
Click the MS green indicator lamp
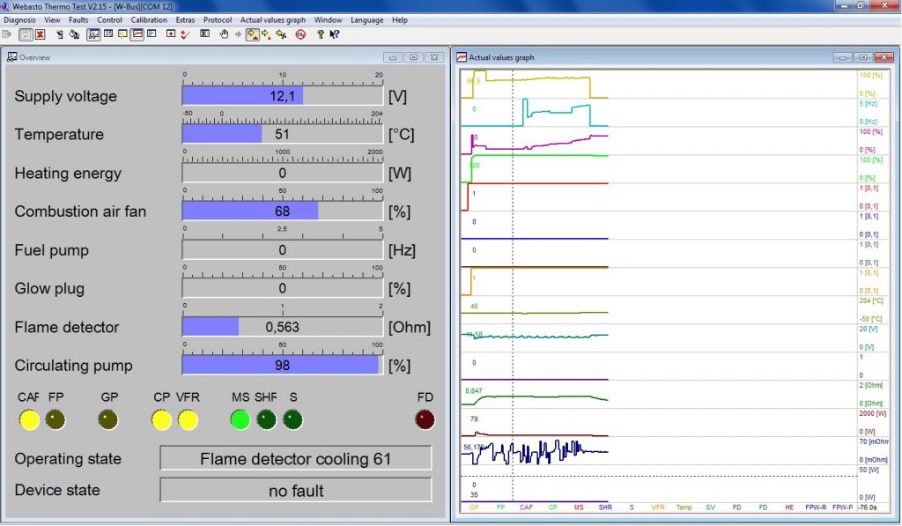(240, 420)
